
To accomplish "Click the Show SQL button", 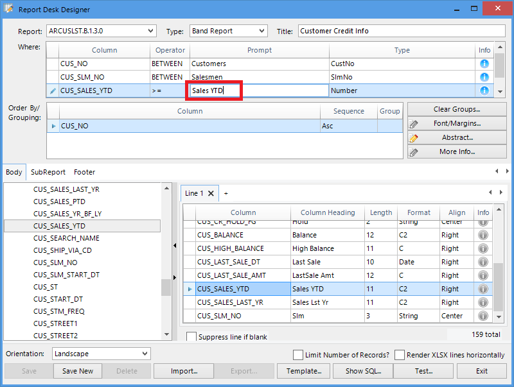I will click(363, 371).
